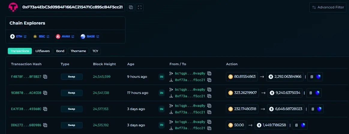The width and height of the screenshot is (349, 134).
Task: Open BSC chain explorer link
Action: coord(41,36)
